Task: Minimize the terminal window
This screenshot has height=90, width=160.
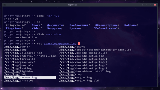Action: pyautogui.click(x=146, y=5)
